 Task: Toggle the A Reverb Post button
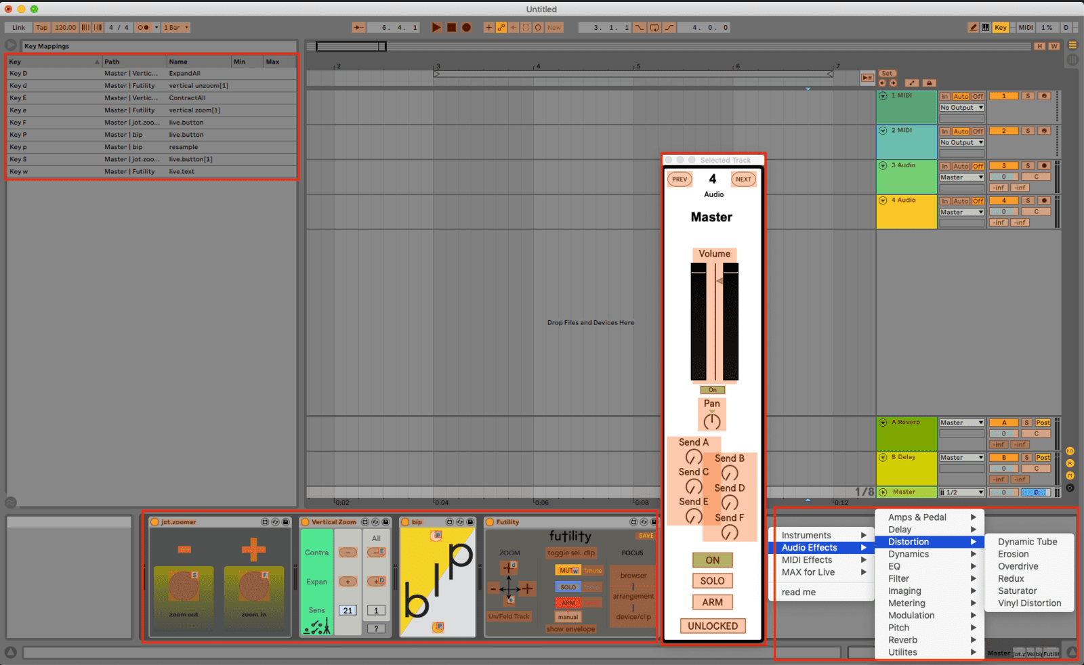[x=1043, y=423]
